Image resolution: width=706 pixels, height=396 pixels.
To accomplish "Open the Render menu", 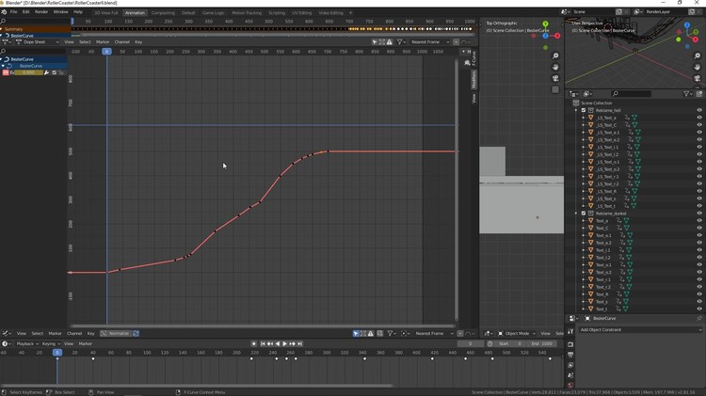I will [41, 12].
